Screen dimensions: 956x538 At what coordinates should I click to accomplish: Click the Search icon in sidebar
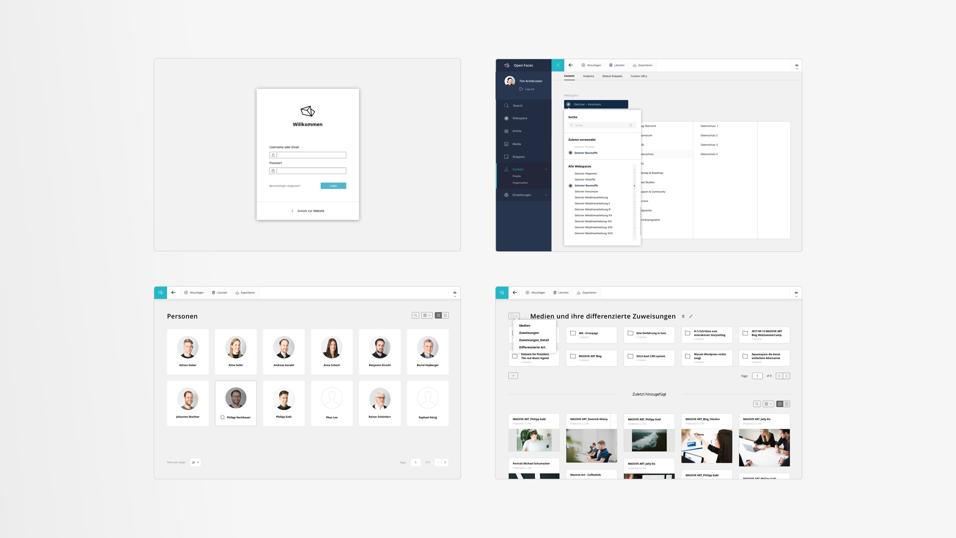[x=506, y=105]
